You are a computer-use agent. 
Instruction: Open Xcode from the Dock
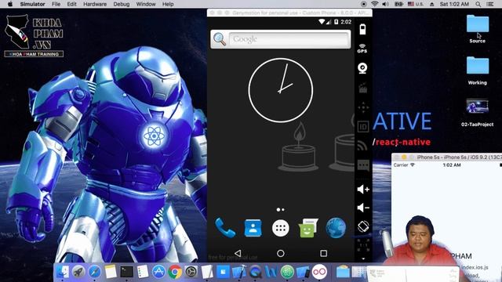point(239,272)
